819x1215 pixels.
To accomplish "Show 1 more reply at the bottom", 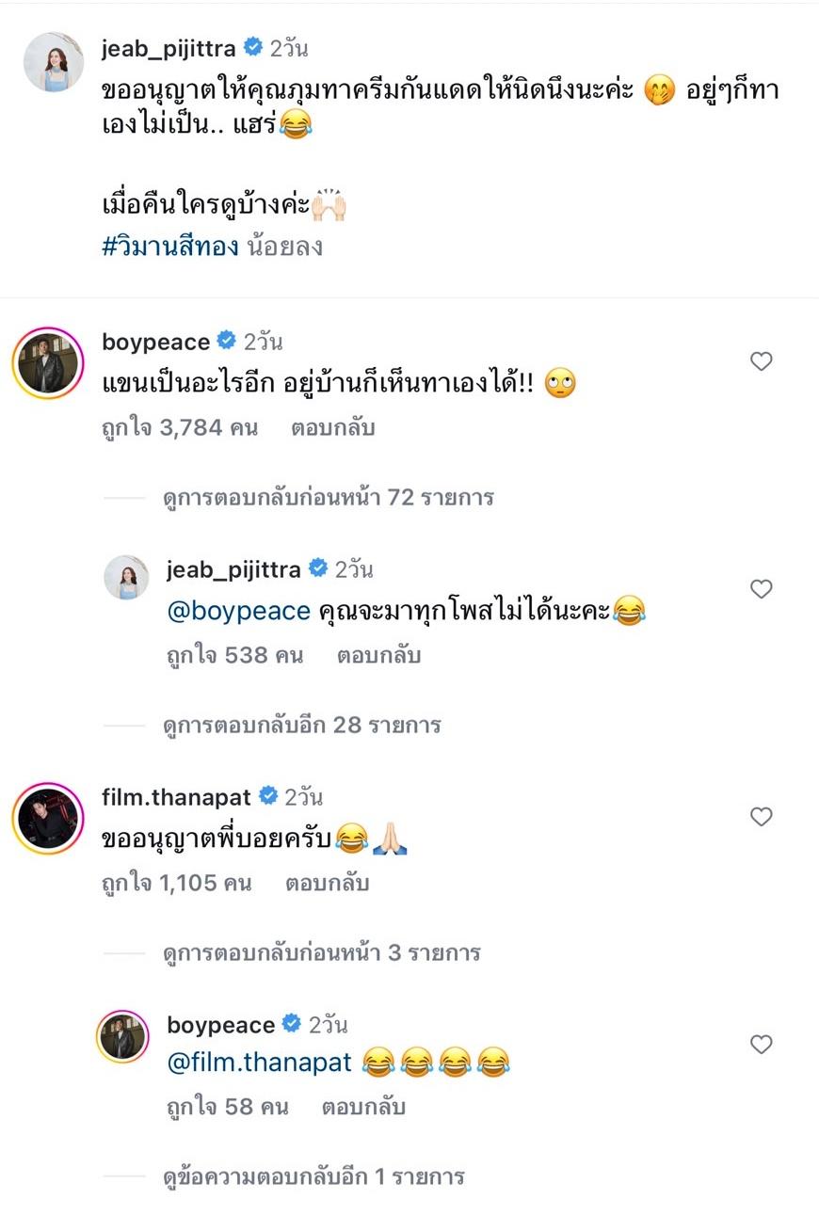I will coord(313,1176).
